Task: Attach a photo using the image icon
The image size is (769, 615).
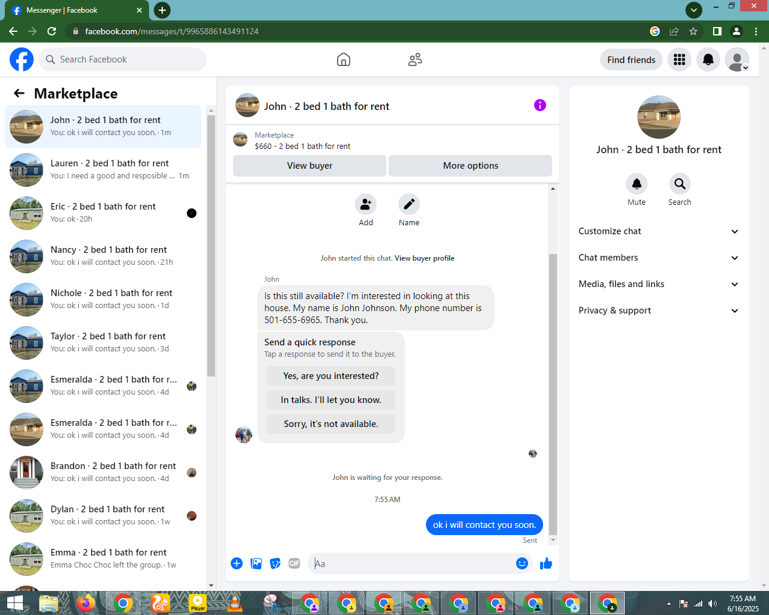Action: point(256,563)
